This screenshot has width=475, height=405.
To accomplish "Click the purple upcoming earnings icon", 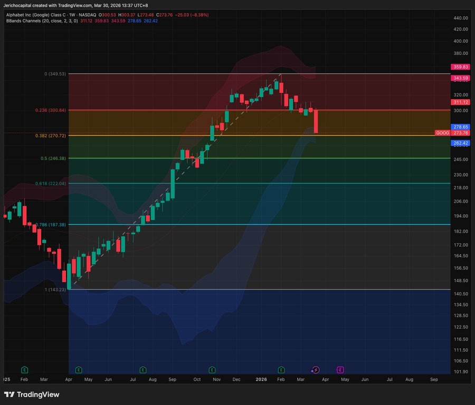I will 340,370.
